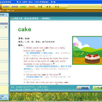Play audio for 'Did you buy the cake' sentence
Viewport: 102px width, 102px height.
[x=60, y=74]
